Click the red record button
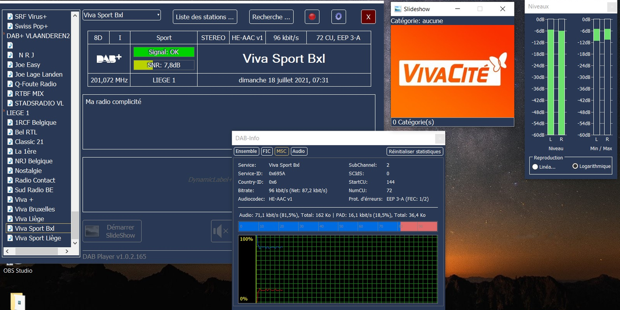620x310 pixels. click(312, 17)
